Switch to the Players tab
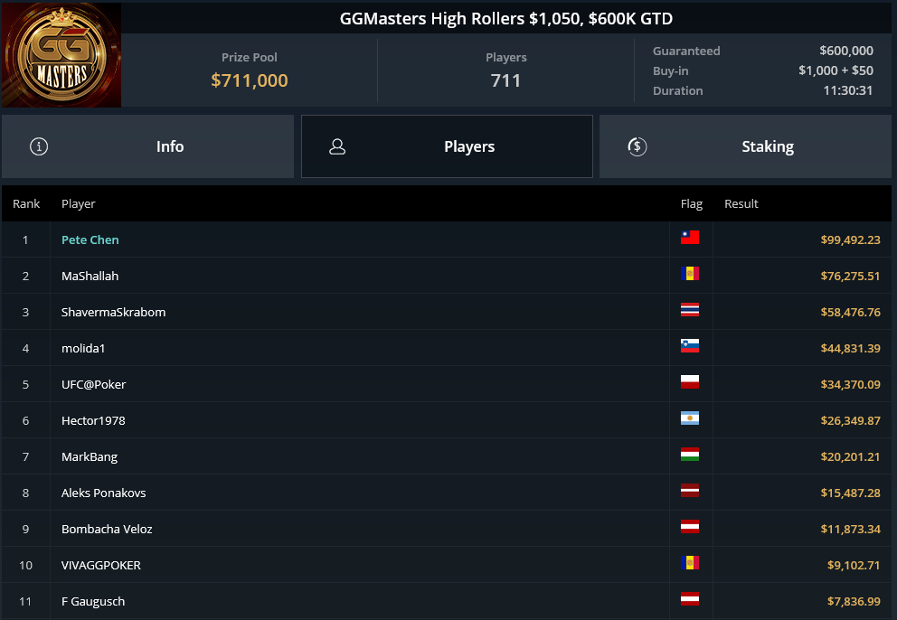The image size is (897, 620). pyautogui.click(x=447, y=146)
